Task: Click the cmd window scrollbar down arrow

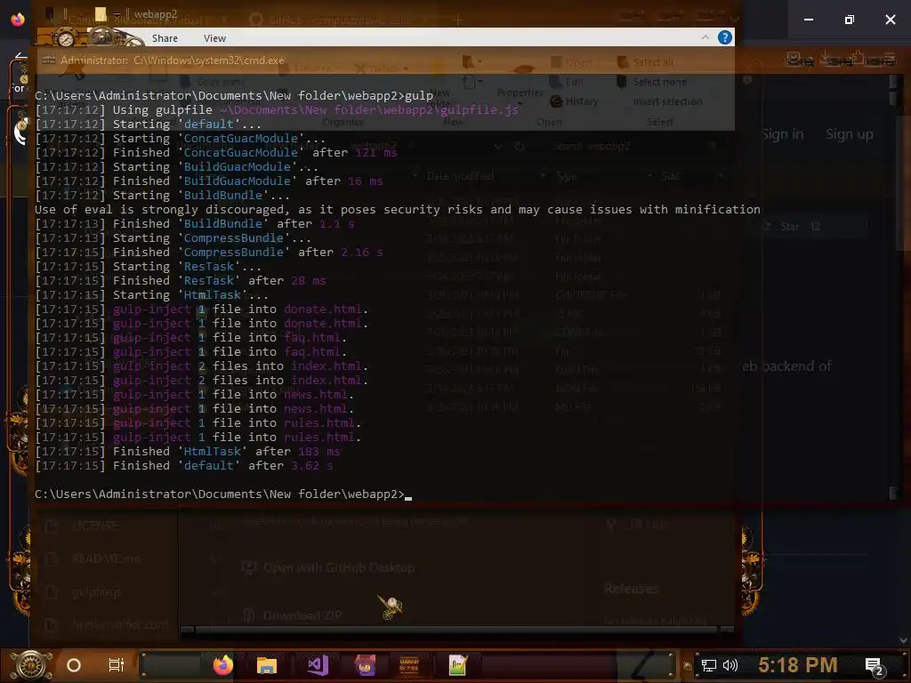Action: [893, 493]
